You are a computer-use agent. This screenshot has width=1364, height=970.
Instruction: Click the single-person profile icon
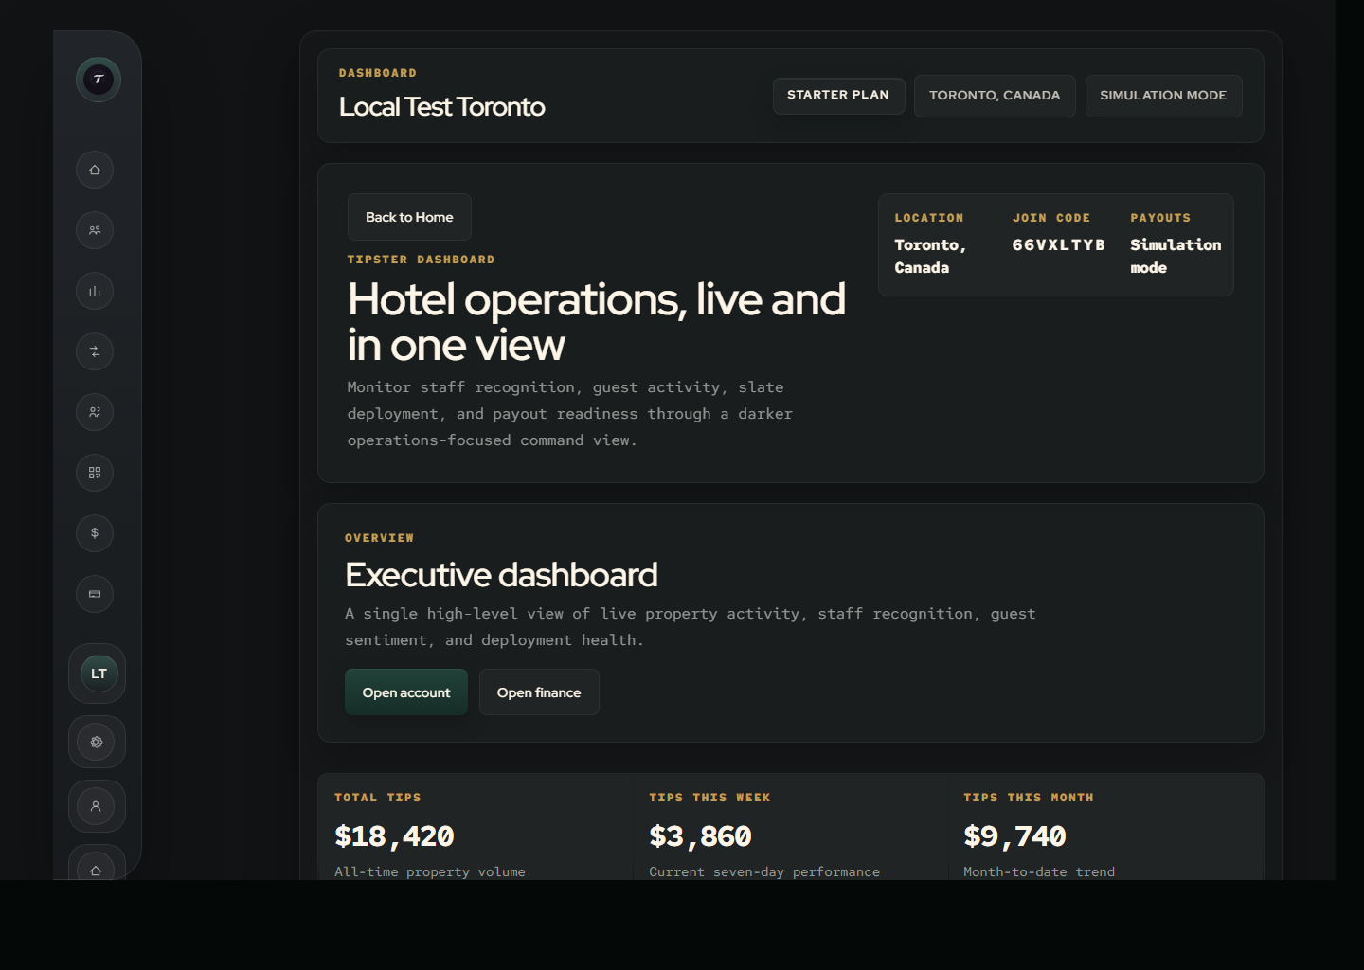(x=97, y=806)
